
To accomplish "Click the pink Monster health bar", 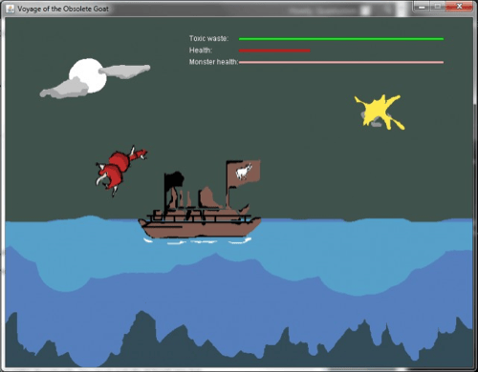I will pos(341,62).
